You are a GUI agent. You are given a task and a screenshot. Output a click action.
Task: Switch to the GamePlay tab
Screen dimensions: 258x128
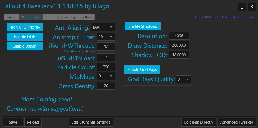[x=68, y=17]
